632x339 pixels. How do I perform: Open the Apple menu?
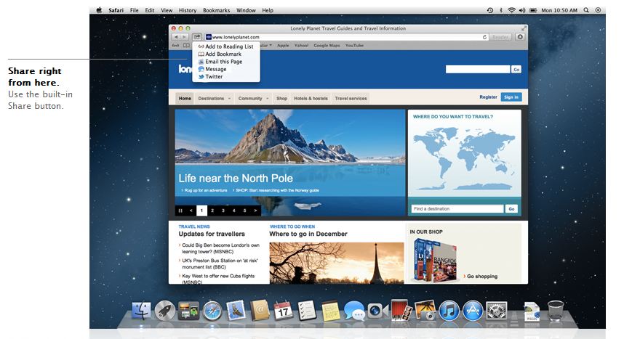(99, 10)
